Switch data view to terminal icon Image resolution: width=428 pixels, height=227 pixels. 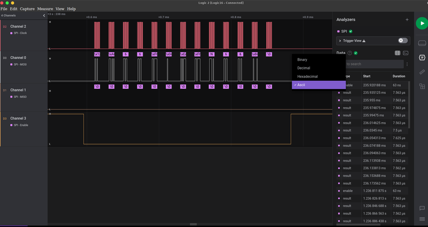[406, 53]
